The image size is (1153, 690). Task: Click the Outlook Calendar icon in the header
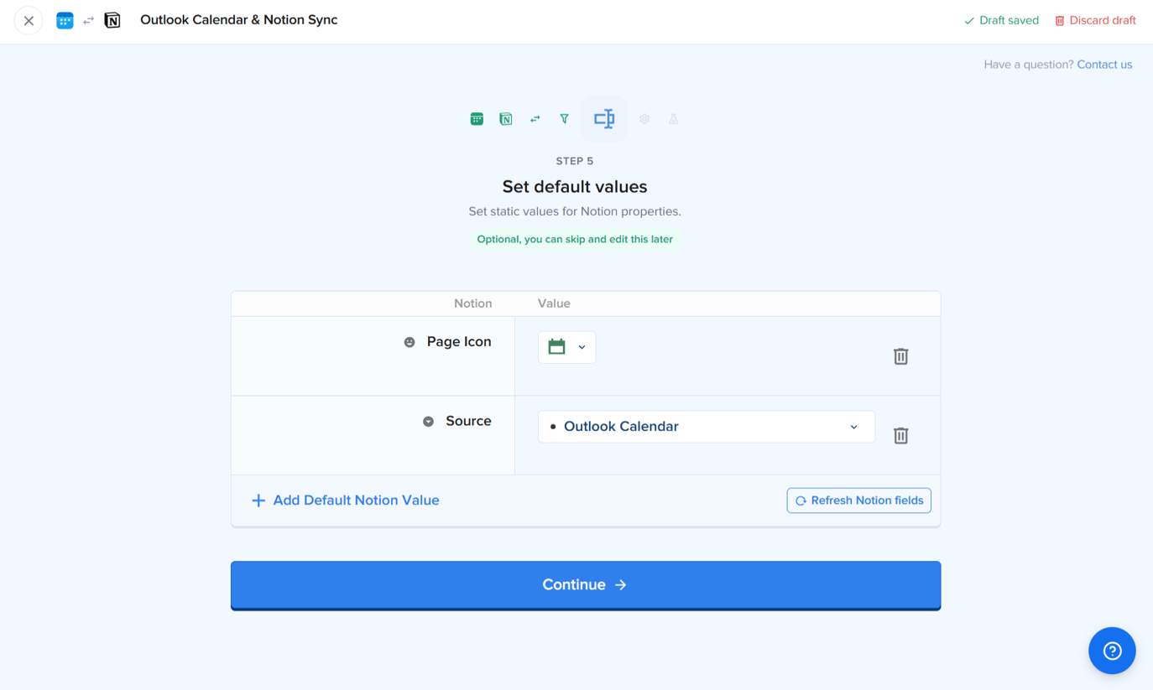[x=65, y=21]
